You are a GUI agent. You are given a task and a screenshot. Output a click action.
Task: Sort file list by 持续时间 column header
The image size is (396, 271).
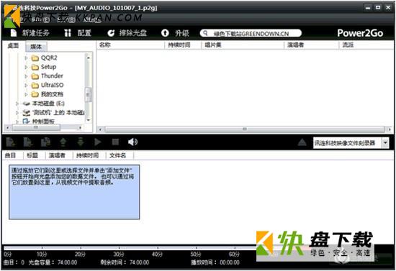click(x=183, y=45)
